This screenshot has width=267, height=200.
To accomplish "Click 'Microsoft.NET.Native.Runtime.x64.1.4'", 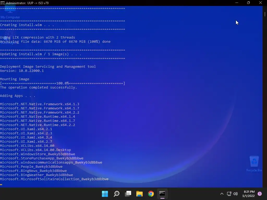I will pyautogui.click(x=38, y=117).
